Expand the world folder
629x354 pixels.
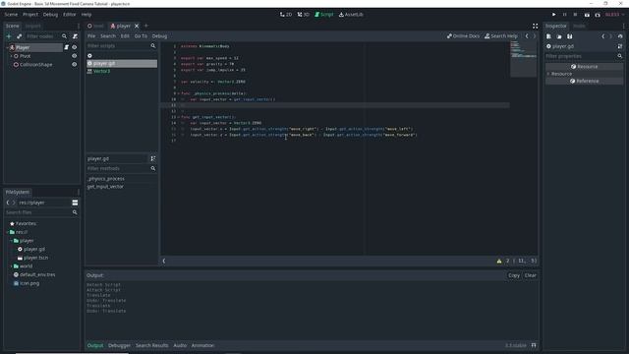(x=11, y=266)
